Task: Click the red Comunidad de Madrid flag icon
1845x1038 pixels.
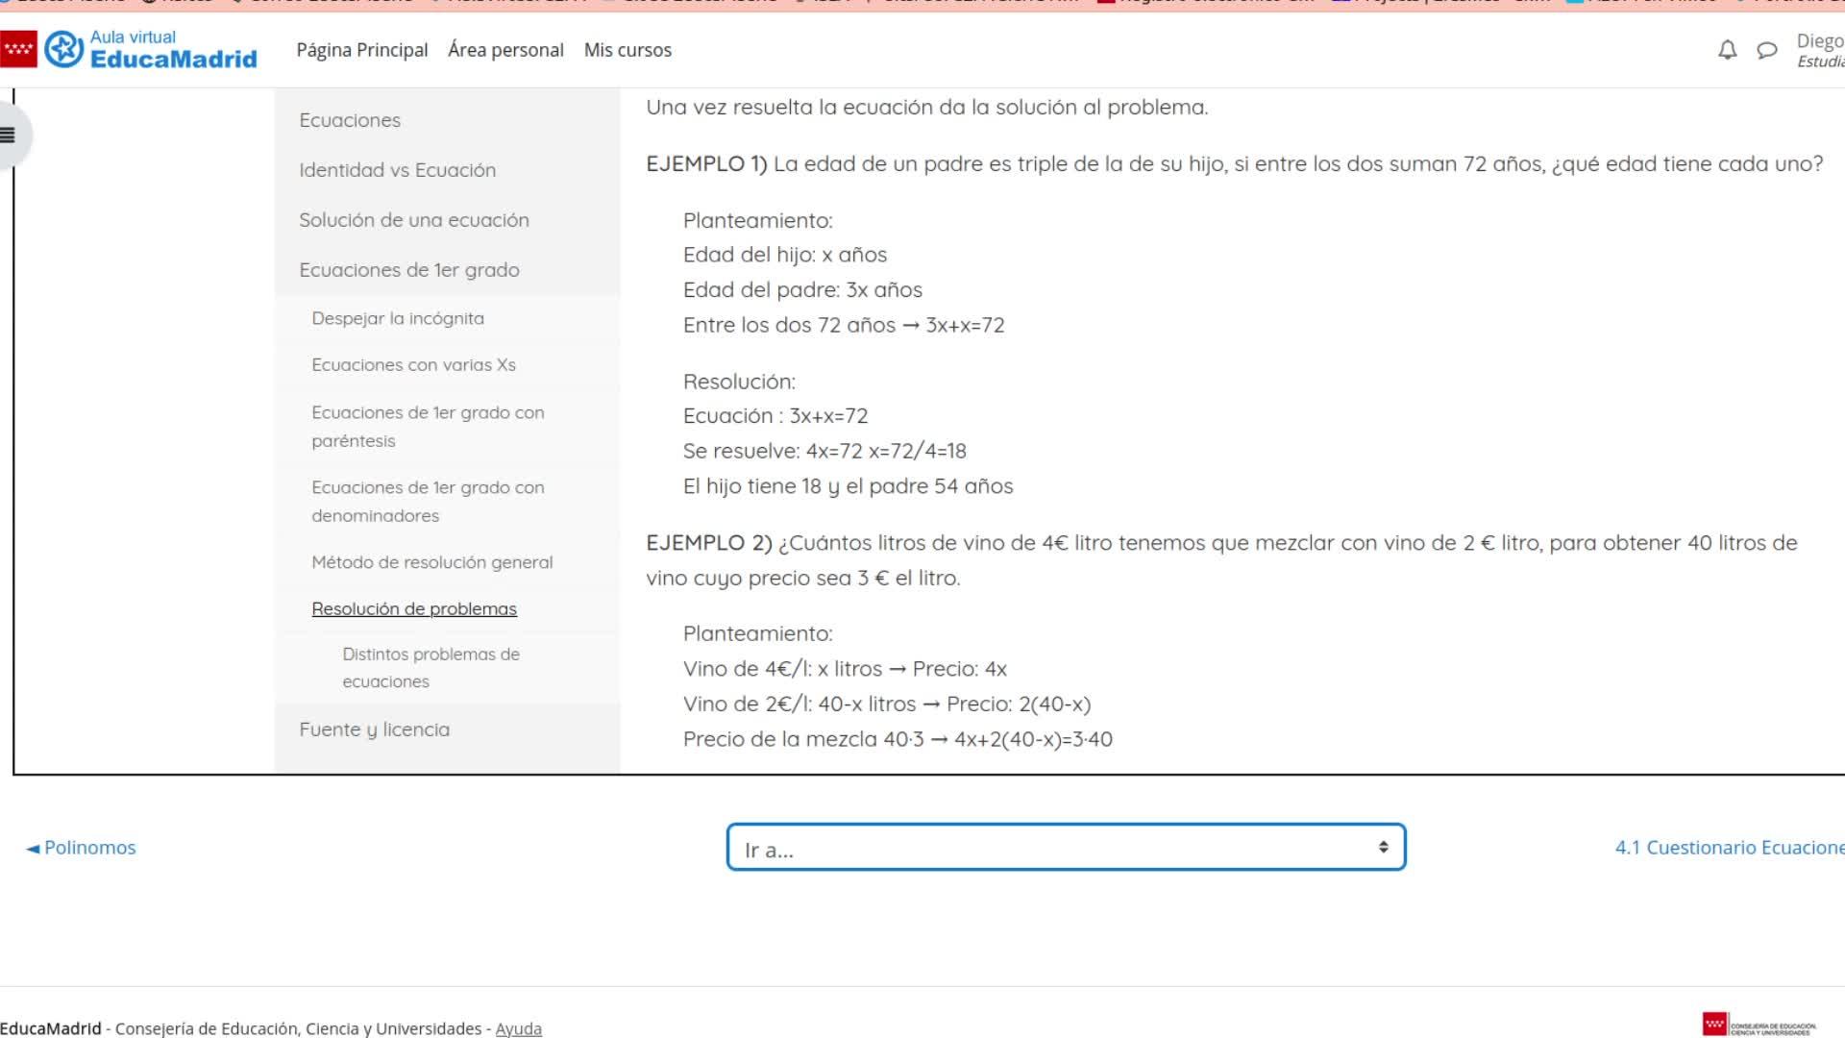Action: point(18,49)
